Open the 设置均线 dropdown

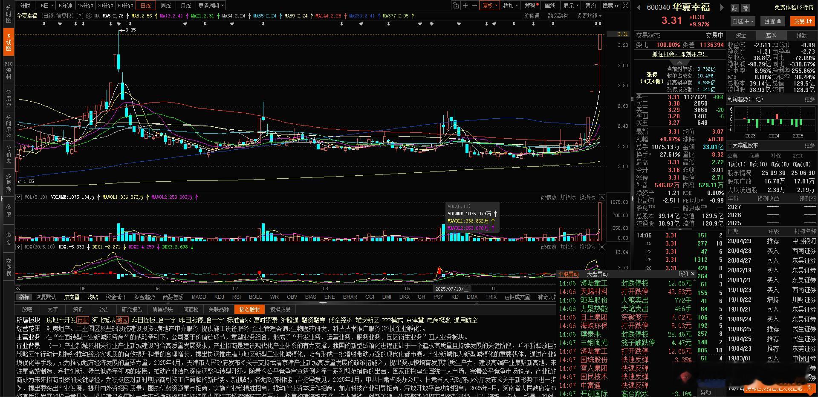(x=589, y=16)
